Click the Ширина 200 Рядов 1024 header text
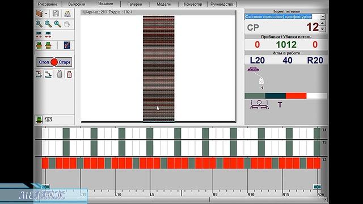Viewport: 363px width, 204px height. click(107, 12)
